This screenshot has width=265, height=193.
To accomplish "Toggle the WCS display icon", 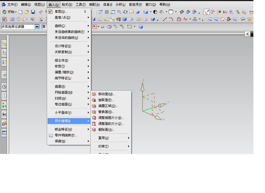I will coord(207,12).
